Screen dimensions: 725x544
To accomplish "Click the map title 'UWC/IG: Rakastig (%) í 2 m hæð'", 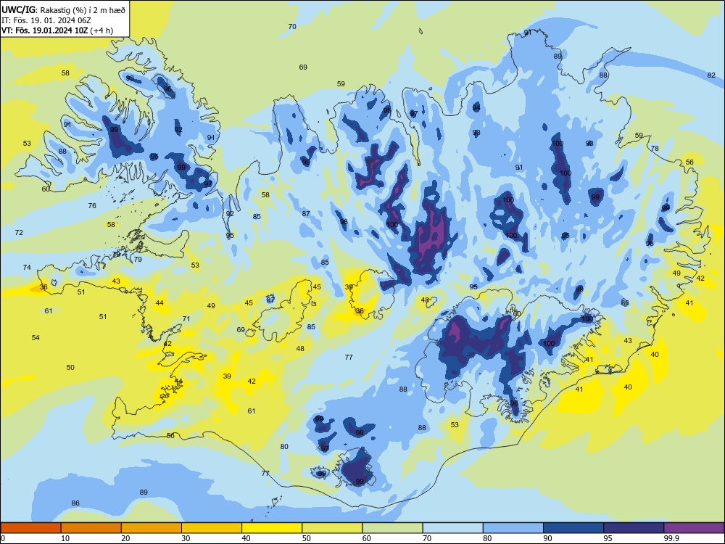I will 63,9.
